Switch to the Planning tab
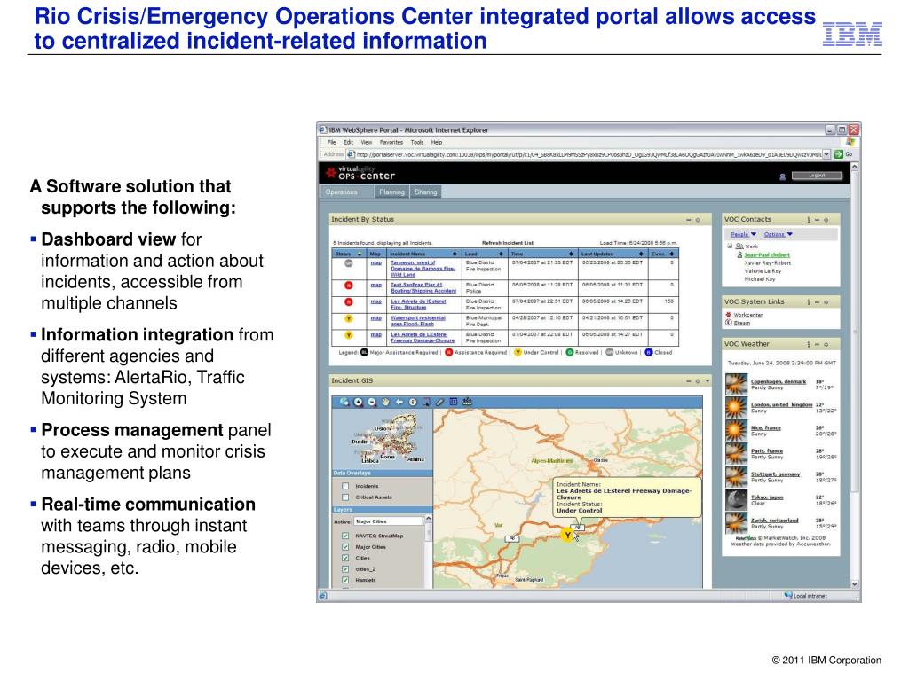 391,192
